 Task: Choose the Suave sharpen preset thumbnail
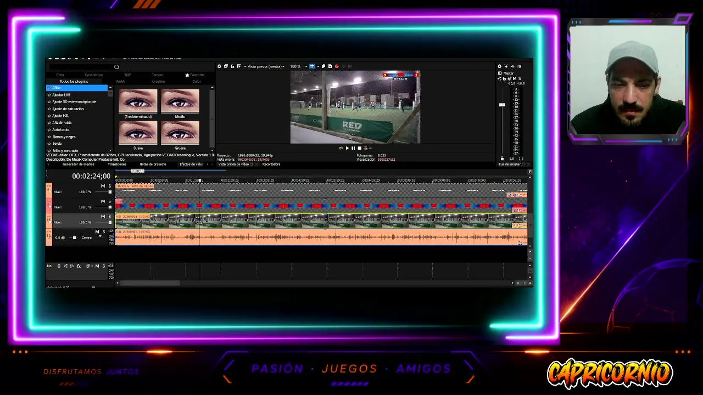[138, 133]
